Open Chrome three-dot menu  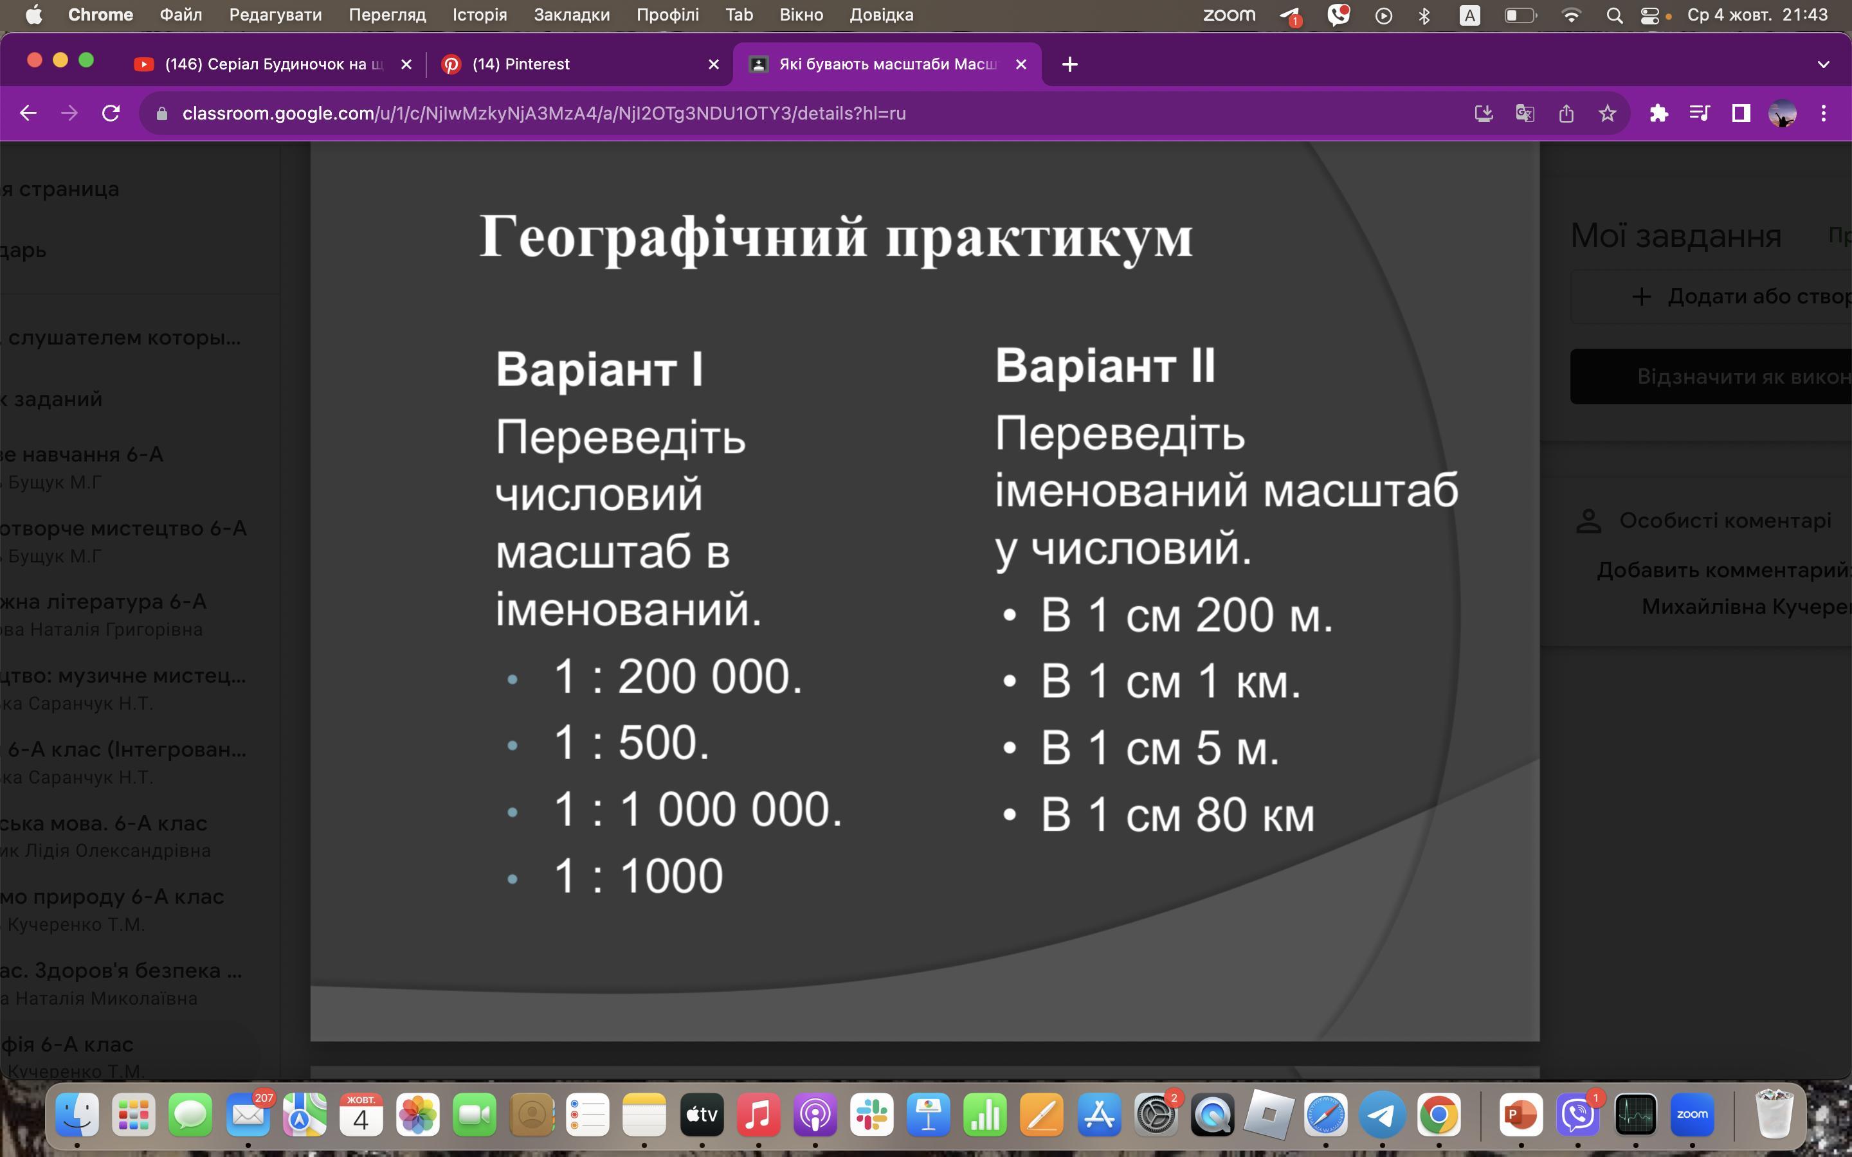1824,113
